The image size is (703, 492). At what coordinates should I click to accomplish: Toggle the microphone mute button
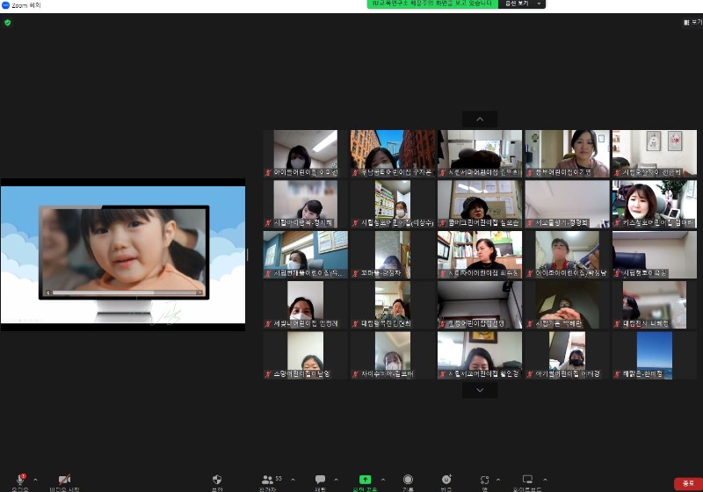(x=19, y=481)
